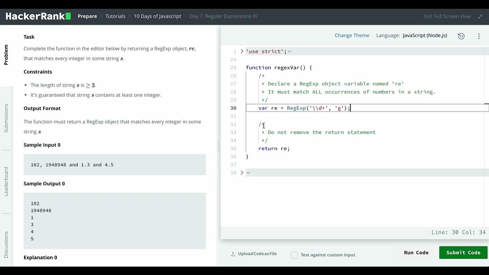Open the editor three-dot options menu
This screenshot has width=489, height=275.
(x=479, y=36)
